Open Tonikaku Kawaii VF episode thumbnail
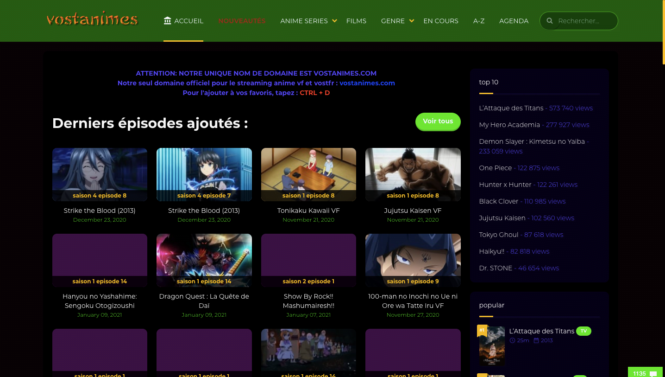The width and height of the screenshot is (665, 377). tap(308, 174)
